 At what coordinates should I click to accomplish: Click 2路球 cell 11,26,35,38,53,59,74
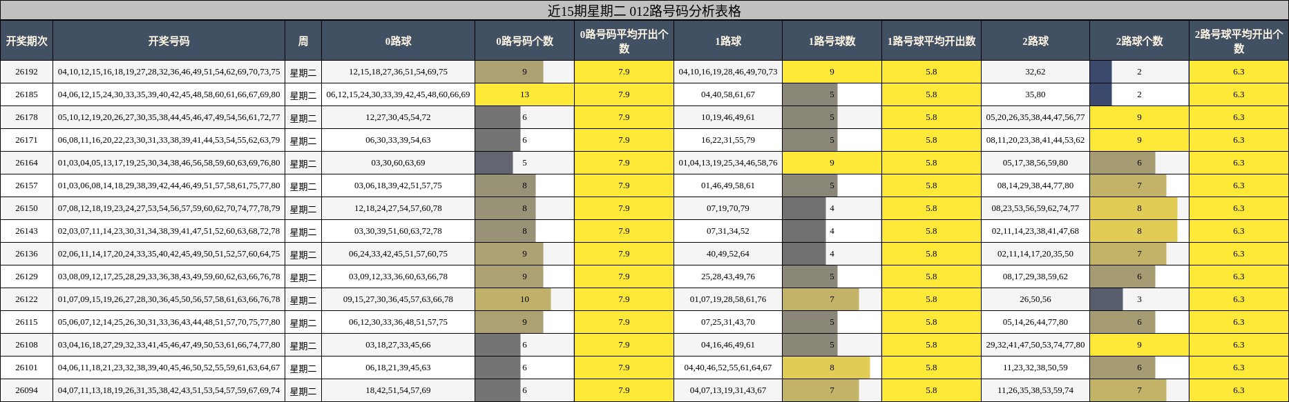tap(1035, 390)
